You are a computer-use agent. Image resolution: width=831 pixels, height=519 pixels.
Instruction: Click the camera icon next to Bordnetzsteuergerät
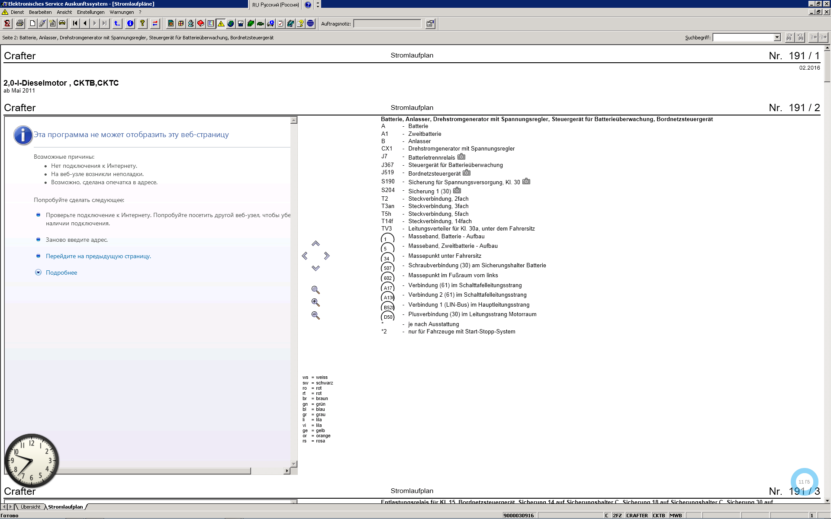pos(467,173)
